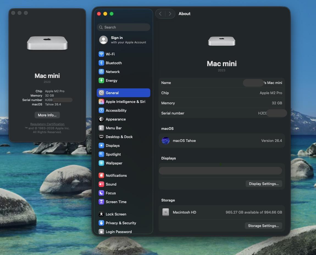Open Desktop & Dock settings

click(119, 137)
